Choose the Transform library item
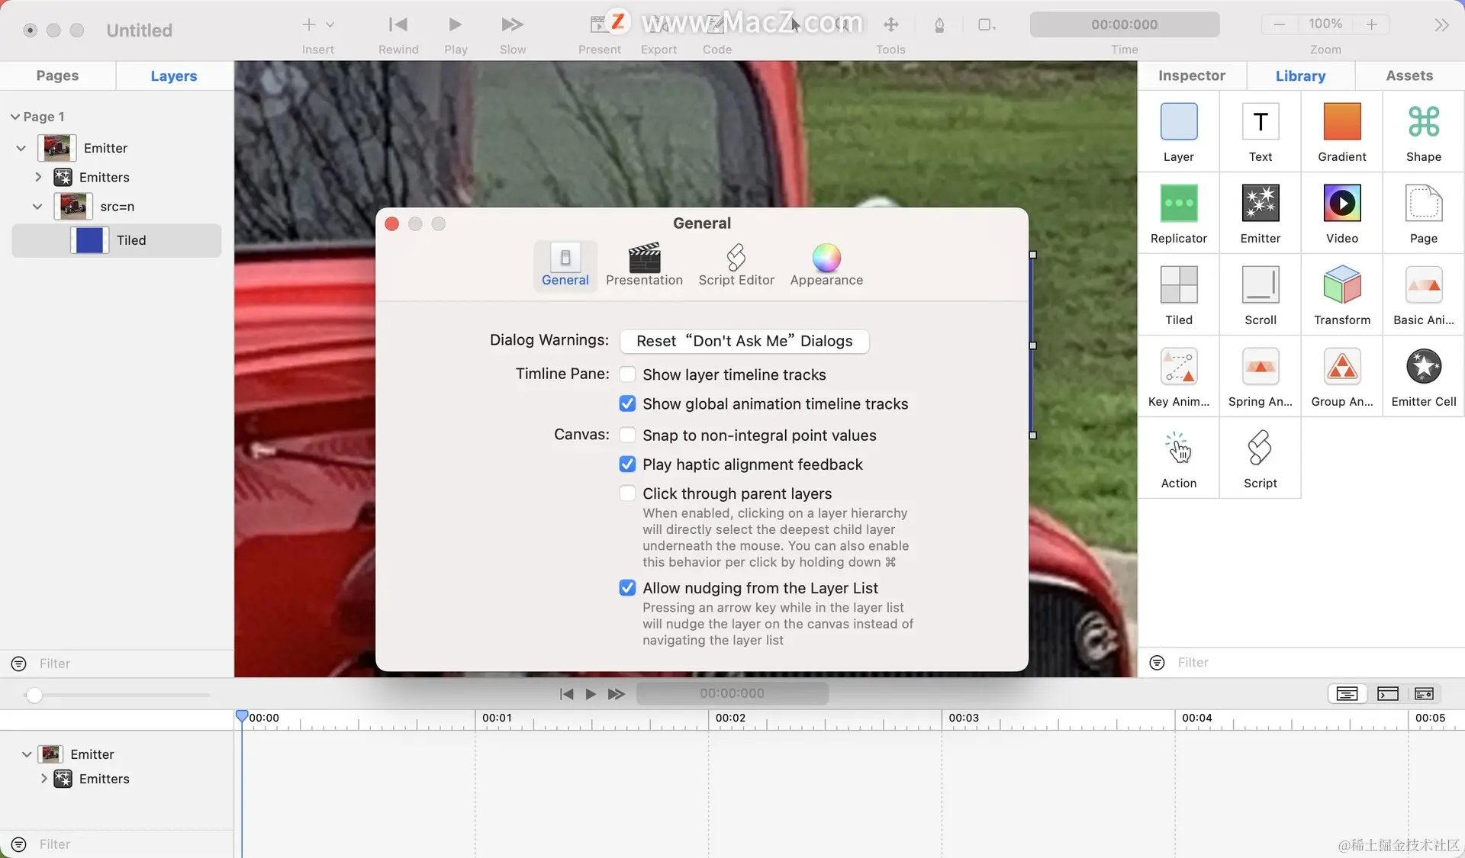Screen dimensions: 1465x858 pos(1341,285)
